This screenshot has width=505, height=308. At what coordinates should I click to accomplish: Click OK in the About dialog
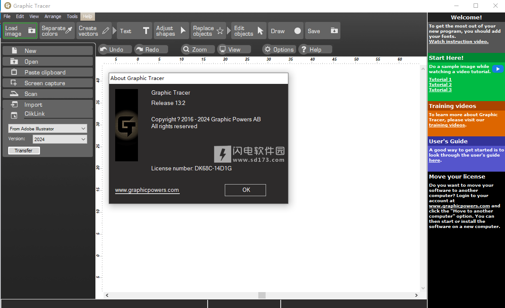click(245, 190)
